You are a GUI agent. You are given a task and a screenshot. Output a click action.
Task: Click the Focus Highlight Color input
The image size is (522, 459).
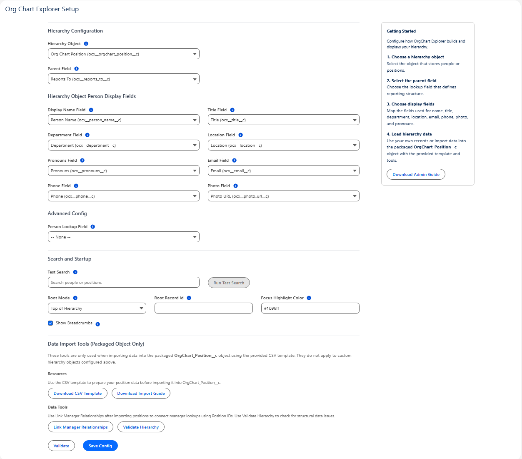[x=310, y=308]
